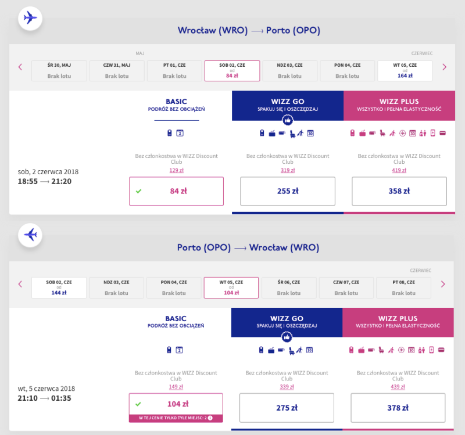Choose return BASIC fare 104 zł

tap(176, 404)
